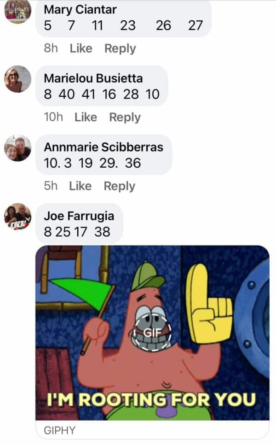Viewport: 276px width, 445px height.
Task: Reply to Marielou Busietta's comment
Action: (125, 117)
